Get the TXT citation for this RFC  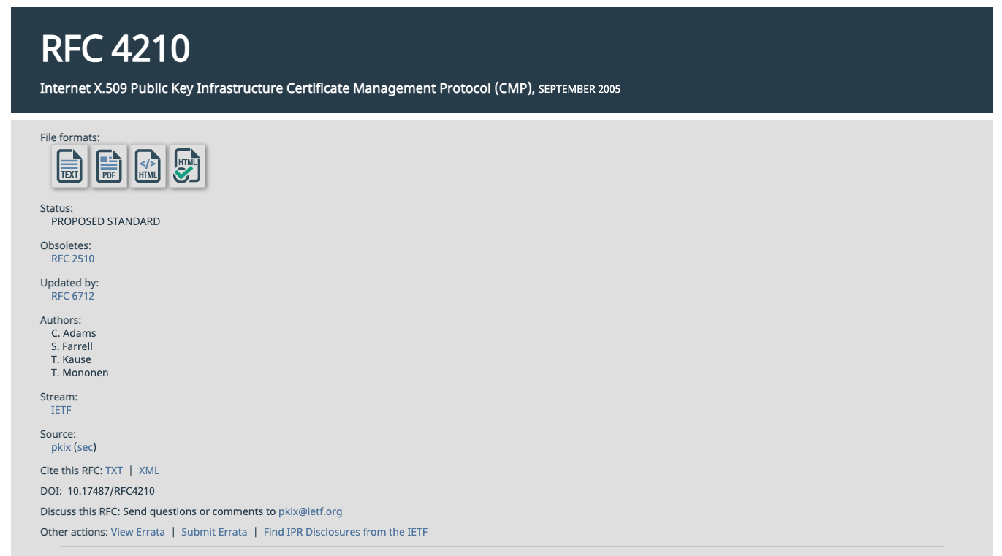(x=114, y=471)
